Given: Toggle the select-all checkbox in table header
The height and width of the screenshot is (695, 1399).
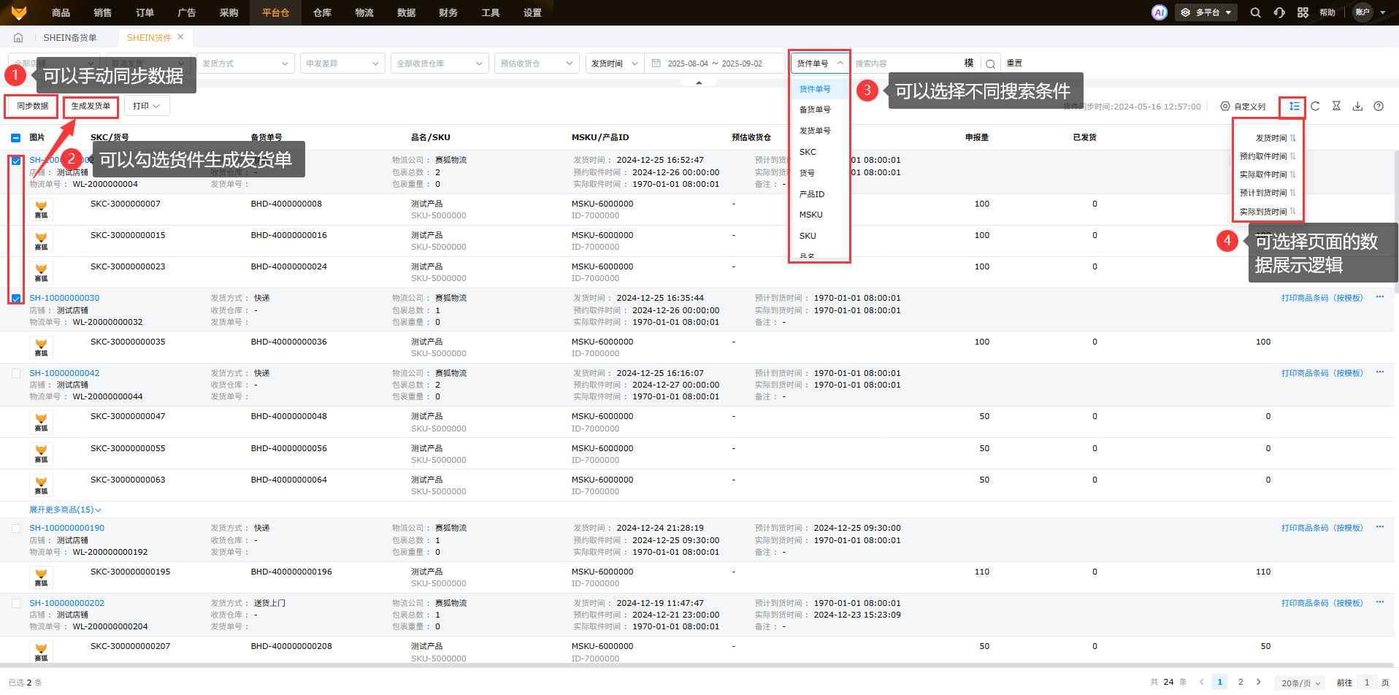Looking at the screenshot, I should [x=16, y=137].
